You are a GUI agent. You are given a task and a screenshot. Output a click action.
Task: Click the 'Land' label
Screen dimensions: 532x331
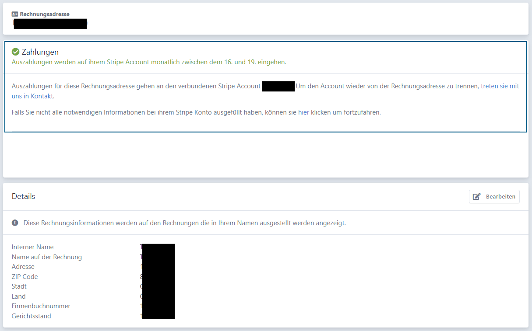pos(19,296)
